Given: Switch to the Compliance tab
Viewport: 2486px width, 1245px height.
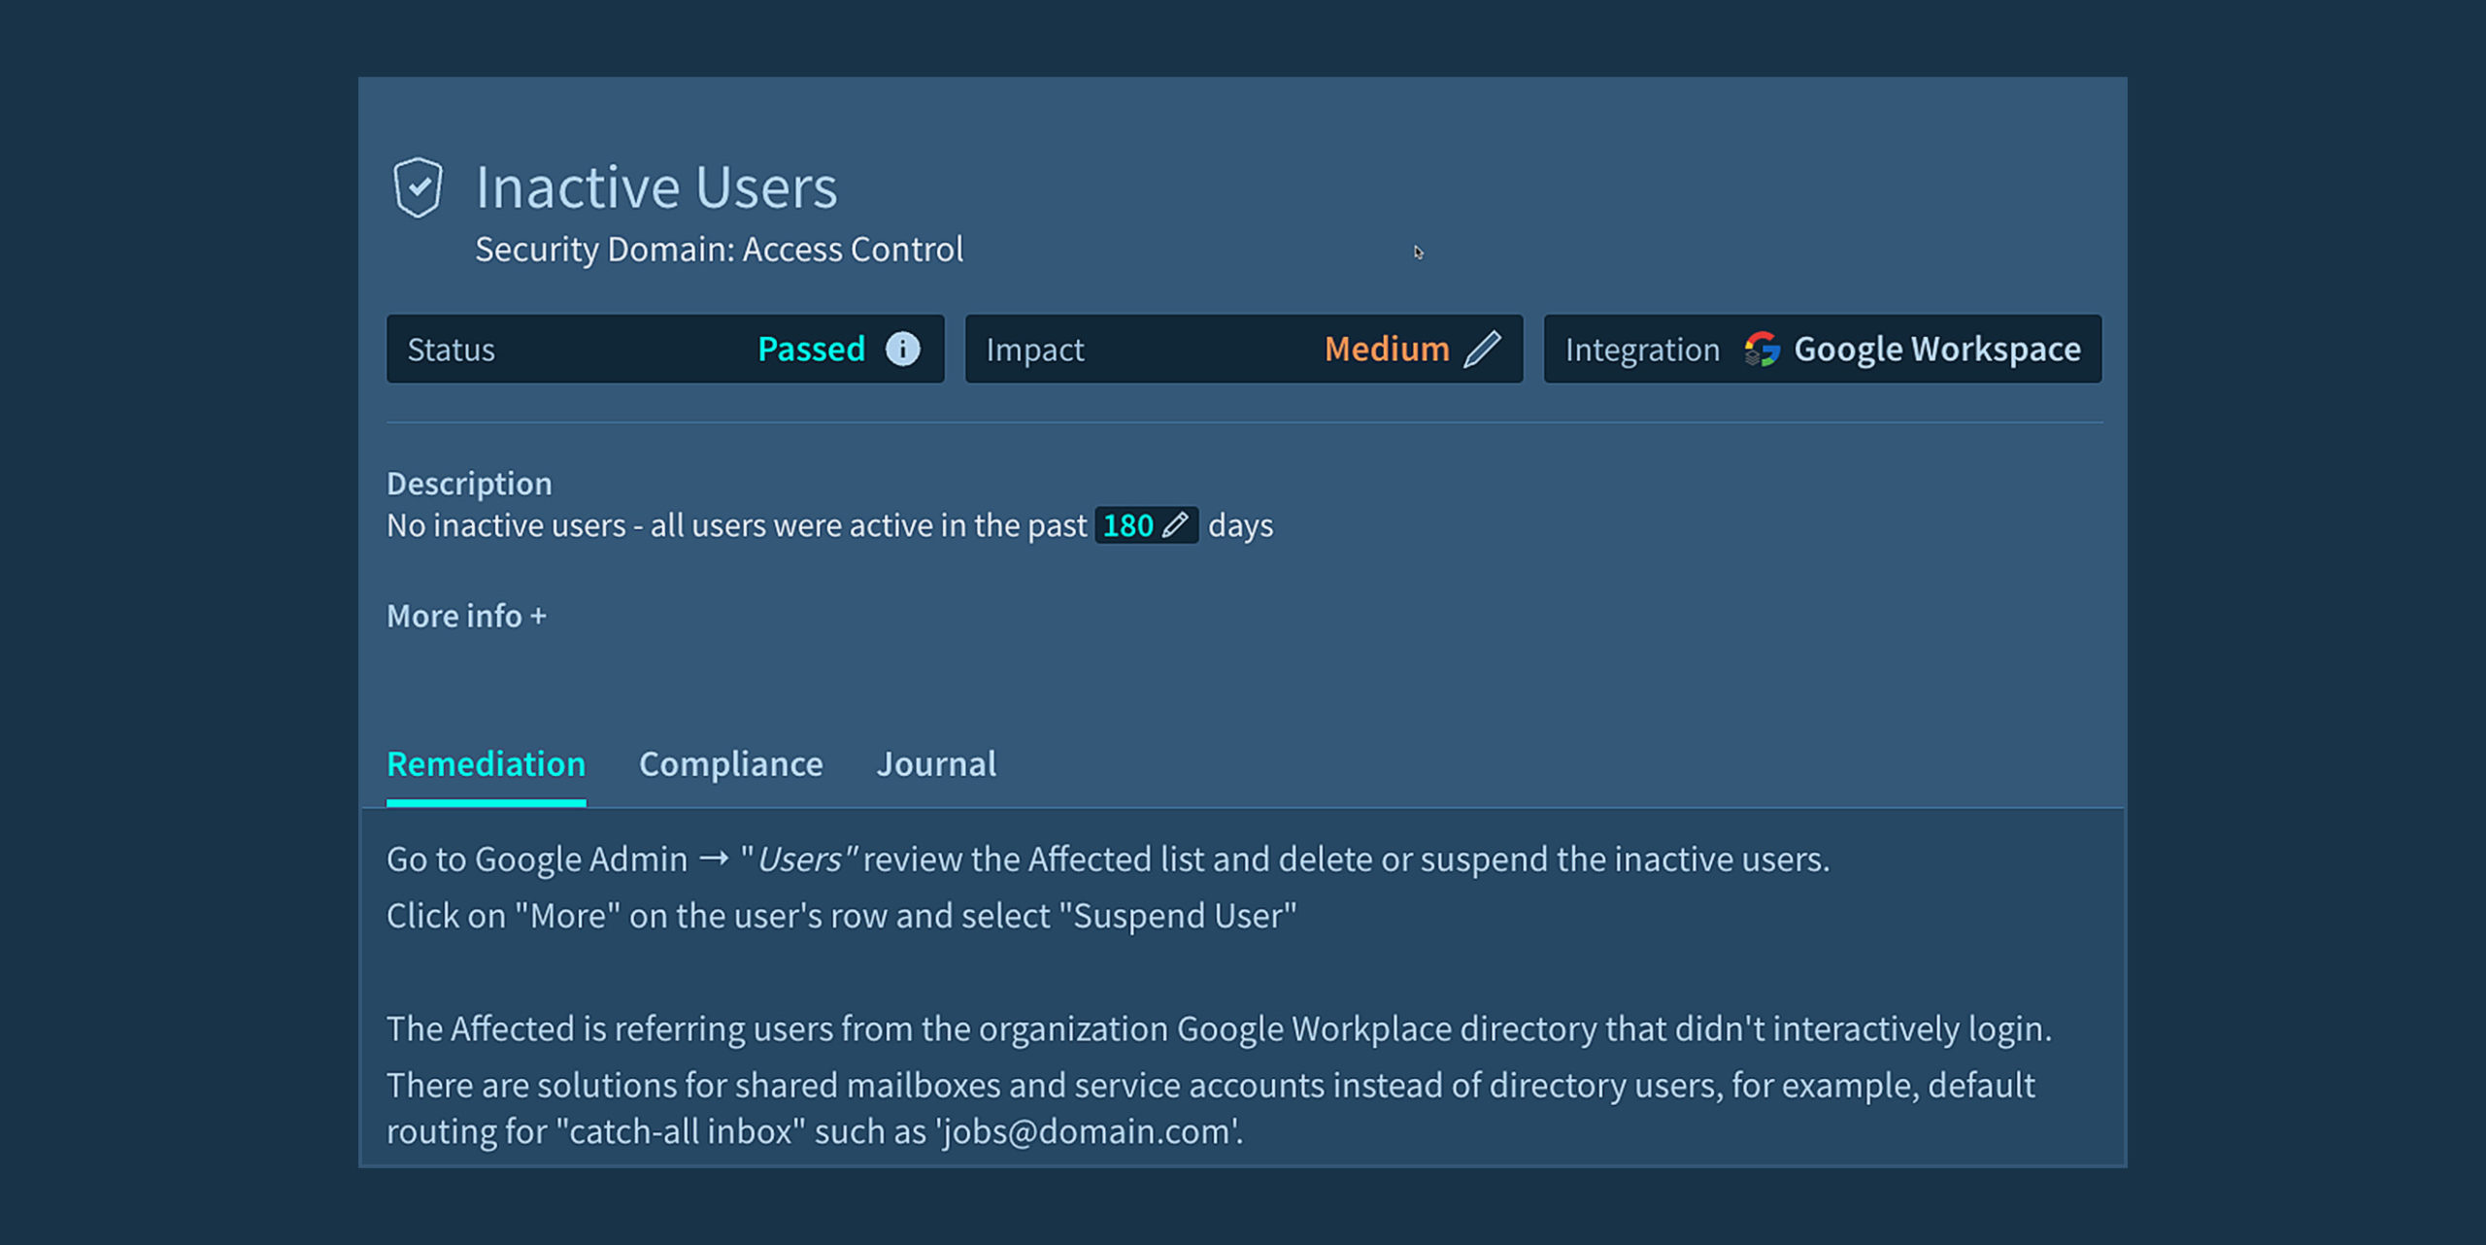Looking at the screenshot, I should click(x=730, y=764).
